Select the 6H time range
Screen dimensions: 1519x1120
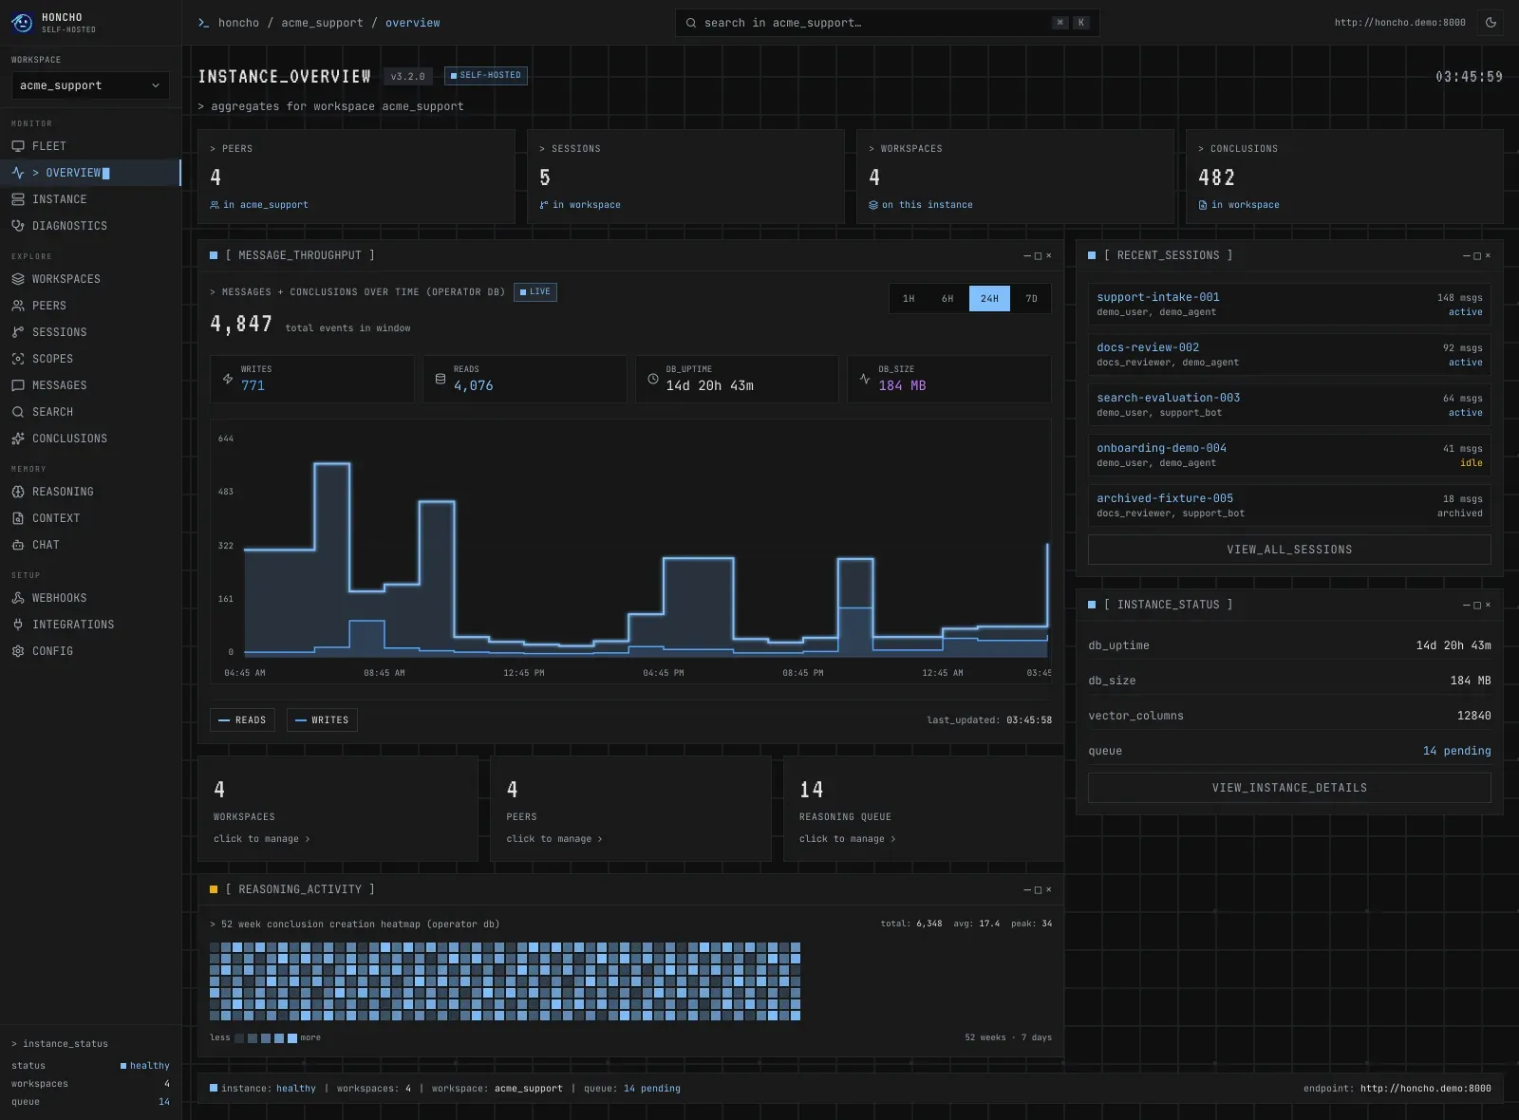(947, 298)
